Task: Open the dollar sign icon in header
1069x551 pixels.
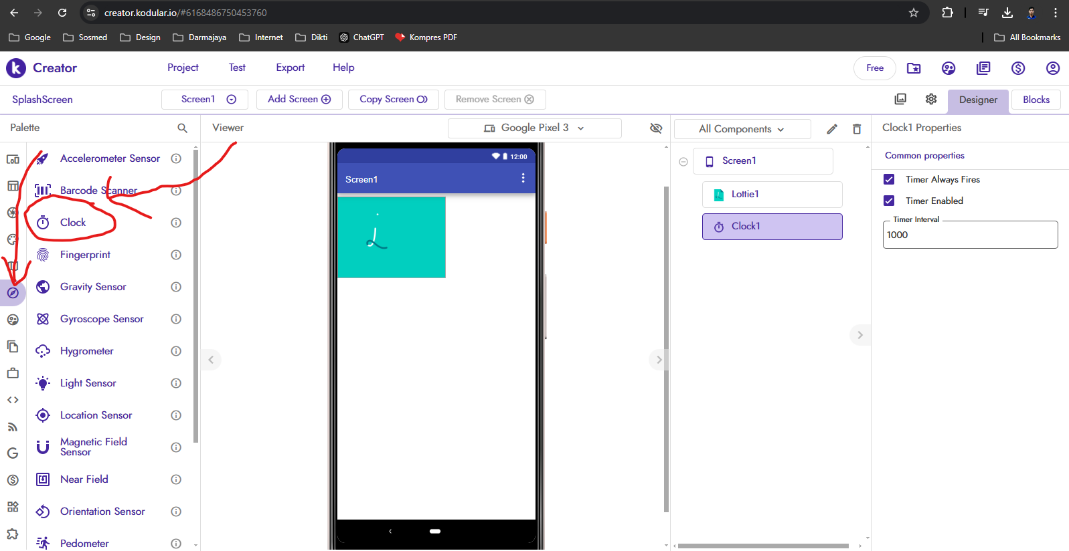Action: coord(1018,68)
